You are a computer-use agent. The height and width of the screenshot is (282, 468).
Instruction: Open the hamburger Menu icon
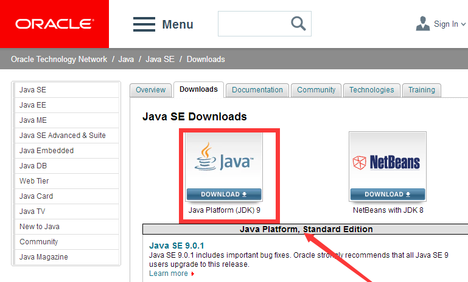pyautogui.click(x=144, y=24)
